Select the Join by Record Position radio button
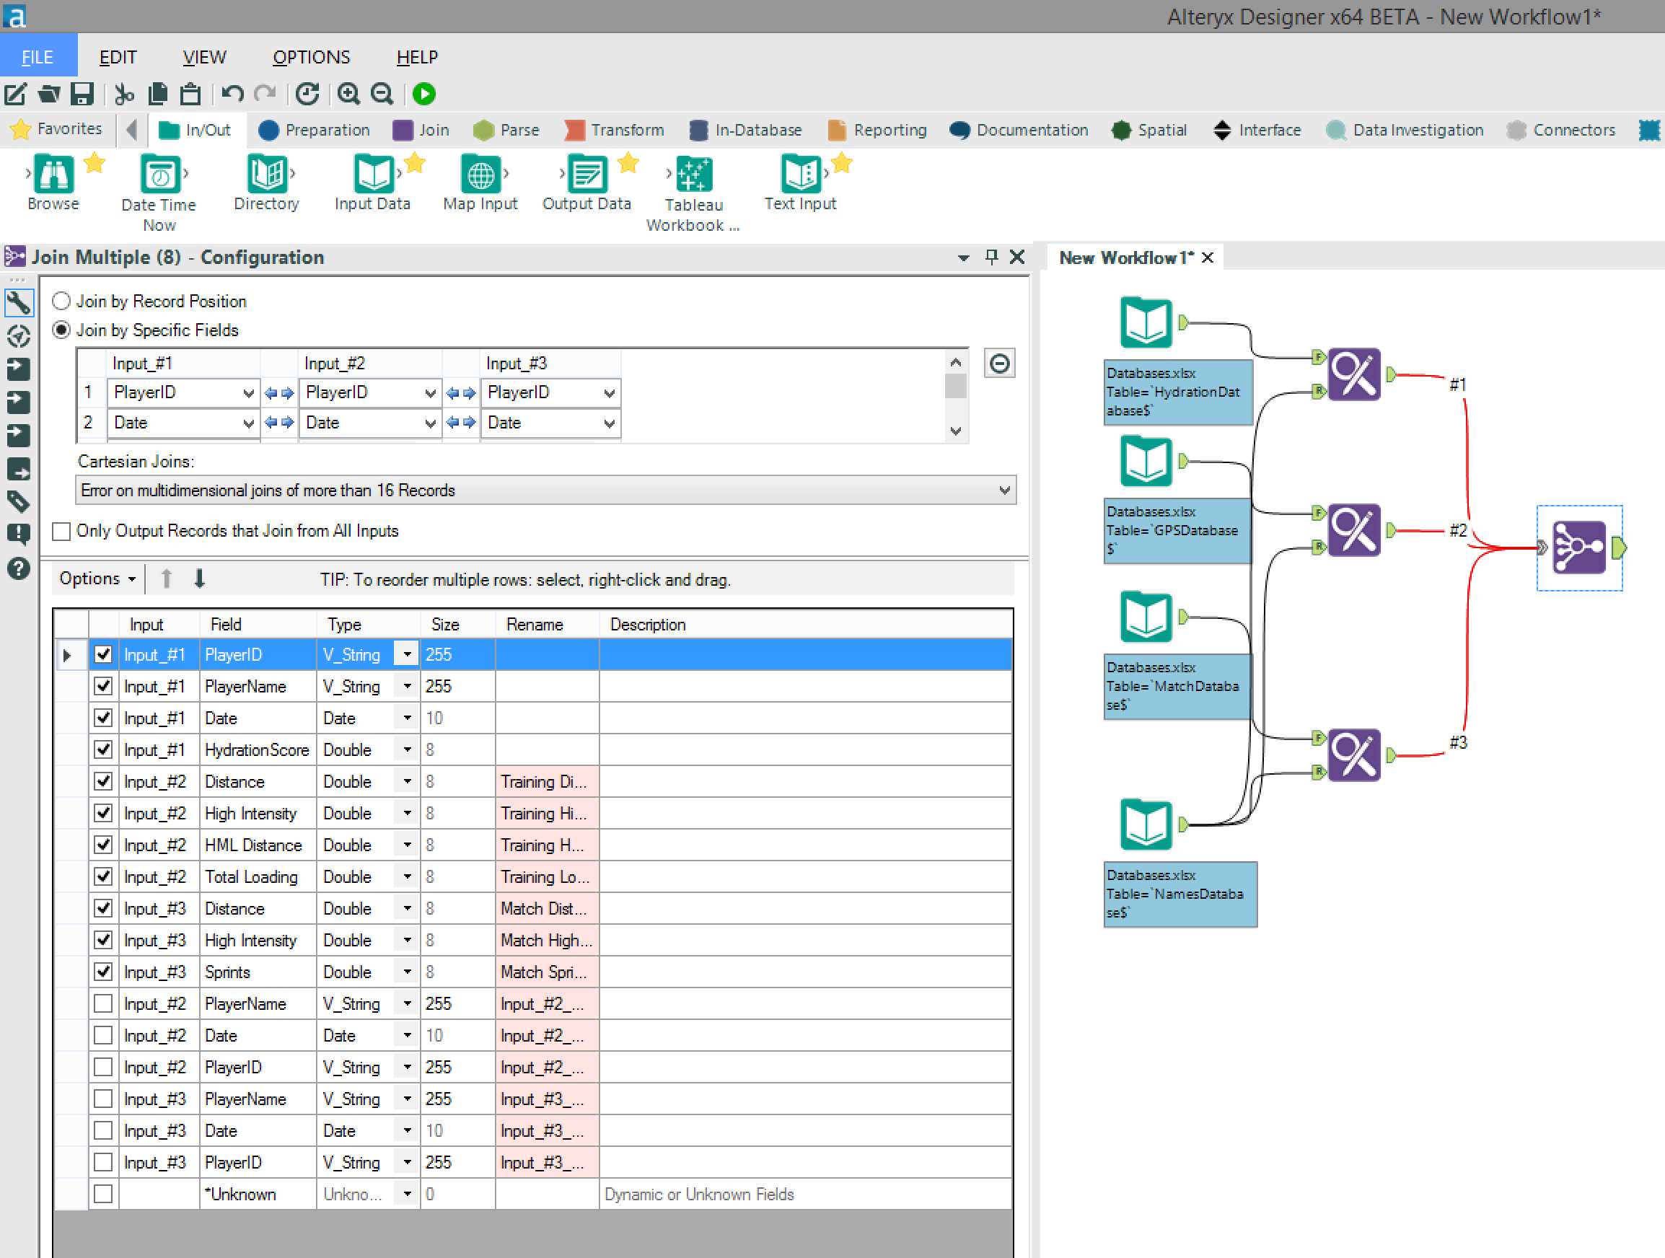 [x=62, y=301]
